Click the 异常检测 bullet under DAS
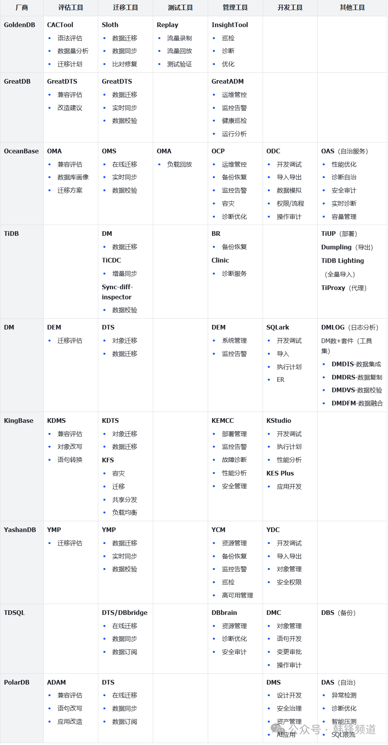Viewport: 388px width, 745px height. click(x=344, y=695)
